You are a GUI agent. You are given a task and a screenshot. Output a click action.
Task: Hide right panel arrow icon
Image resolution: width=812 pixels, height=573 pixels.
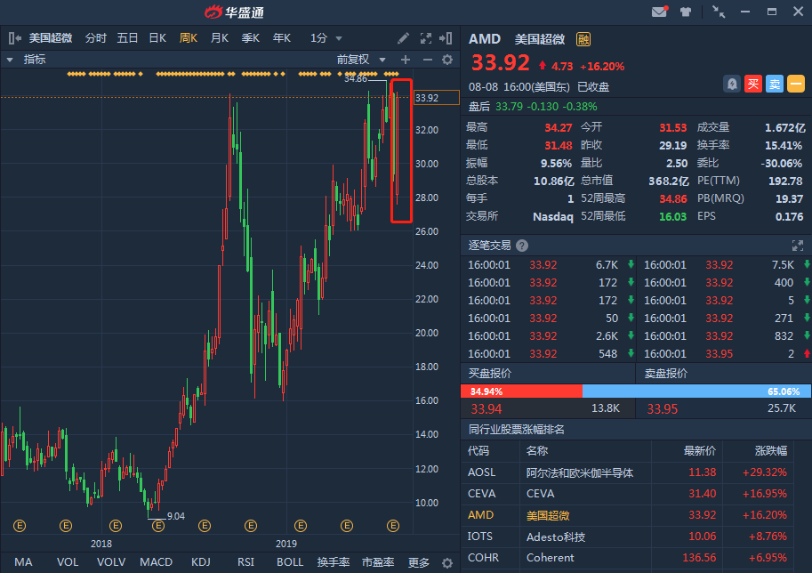click(x=446, y=38)
